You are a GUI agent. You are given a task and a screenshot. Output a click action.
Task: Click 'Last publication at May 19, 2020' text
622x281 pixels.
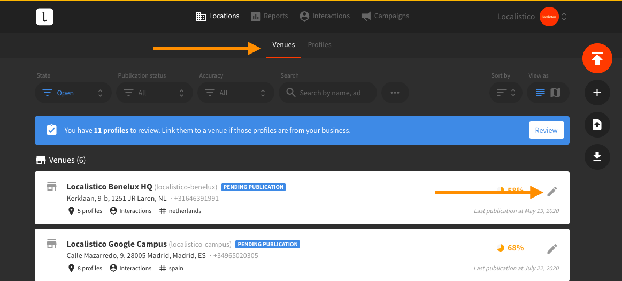pyautogui.click(x=516, y=211)
